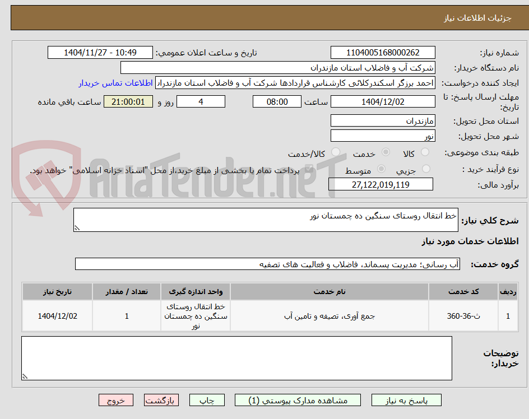Click the general need description textarea
Image resolution: width=529 pixels, height=419 pixels.
pyautogui.click(x=266, y=220)
